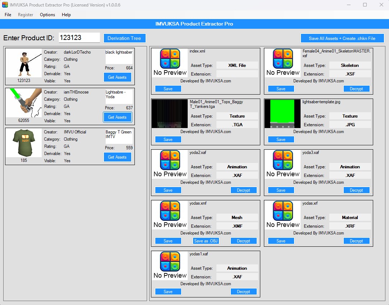The height and width of the screenshot is (305, 389).
Task: Save the yodas.xrf material
Action: pos(281,241)
